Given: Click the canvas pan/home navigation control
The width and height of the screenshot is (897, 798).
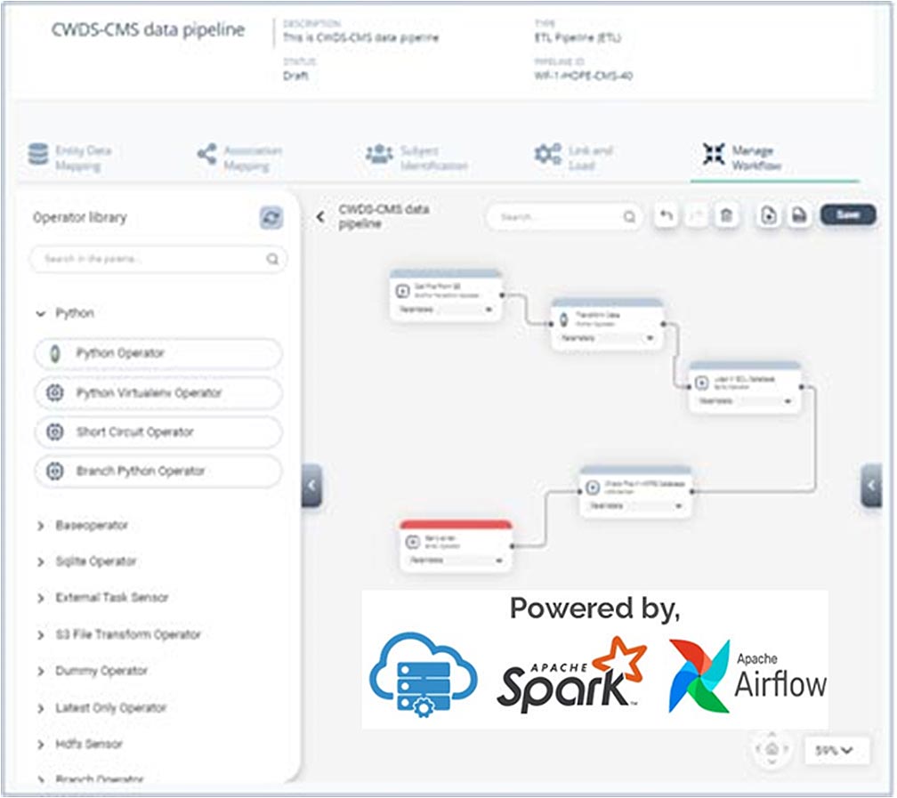Looking at the screenshot, I should pyautogui.click(x=772, y=748).
